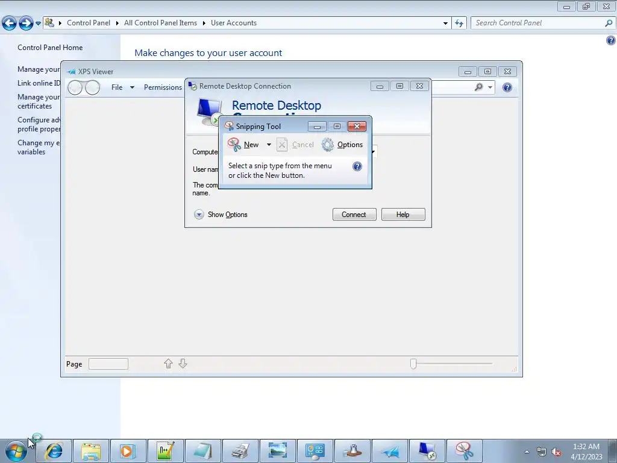This screenshot has width=617, height=463.
Task: Switch to Snipping Tool taskbar icon
Action: (465, 451)
